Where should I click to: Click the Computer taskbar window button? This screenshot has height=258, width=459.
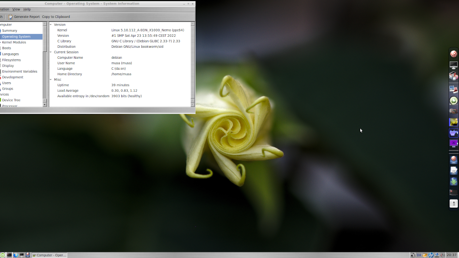[x=49, y=255]
